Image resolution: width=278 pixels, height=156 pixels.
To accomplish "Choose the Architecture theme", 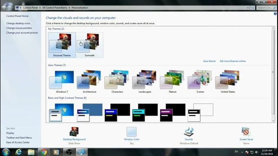I will click(89, 82).
